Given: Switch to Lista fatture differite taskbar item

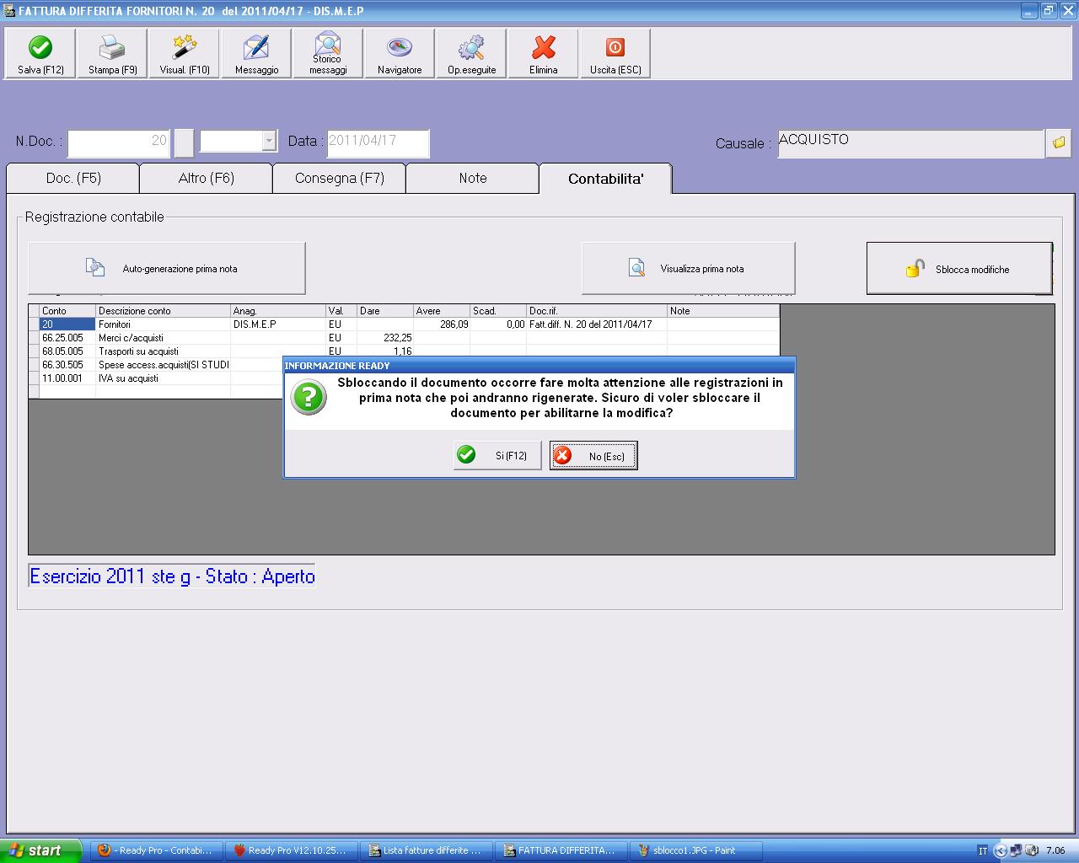Looking at the screenshot, I should (427, 850).
